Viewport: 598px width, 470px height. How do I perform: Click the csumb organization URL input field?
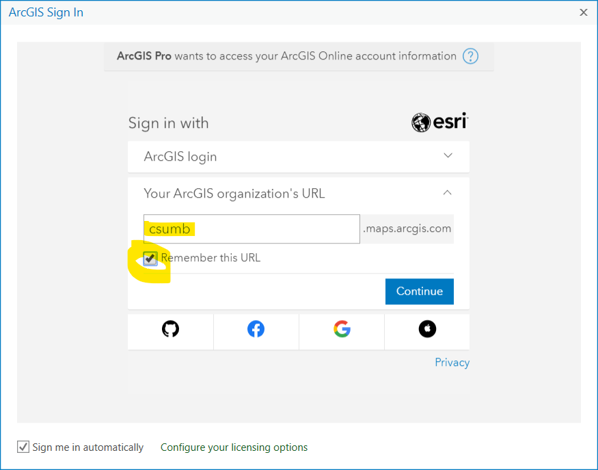pyautogui.click(x=251, y=229)
